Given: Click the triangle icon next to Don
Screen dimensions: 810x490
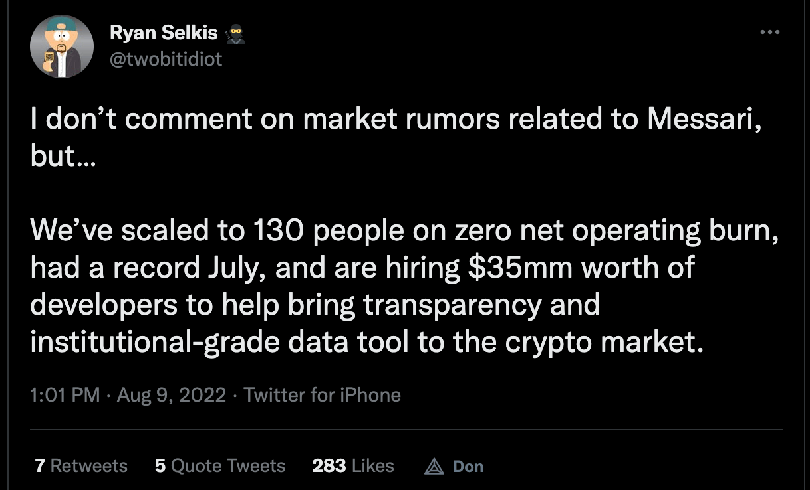Looking at the screenshot, I should 434,467.
